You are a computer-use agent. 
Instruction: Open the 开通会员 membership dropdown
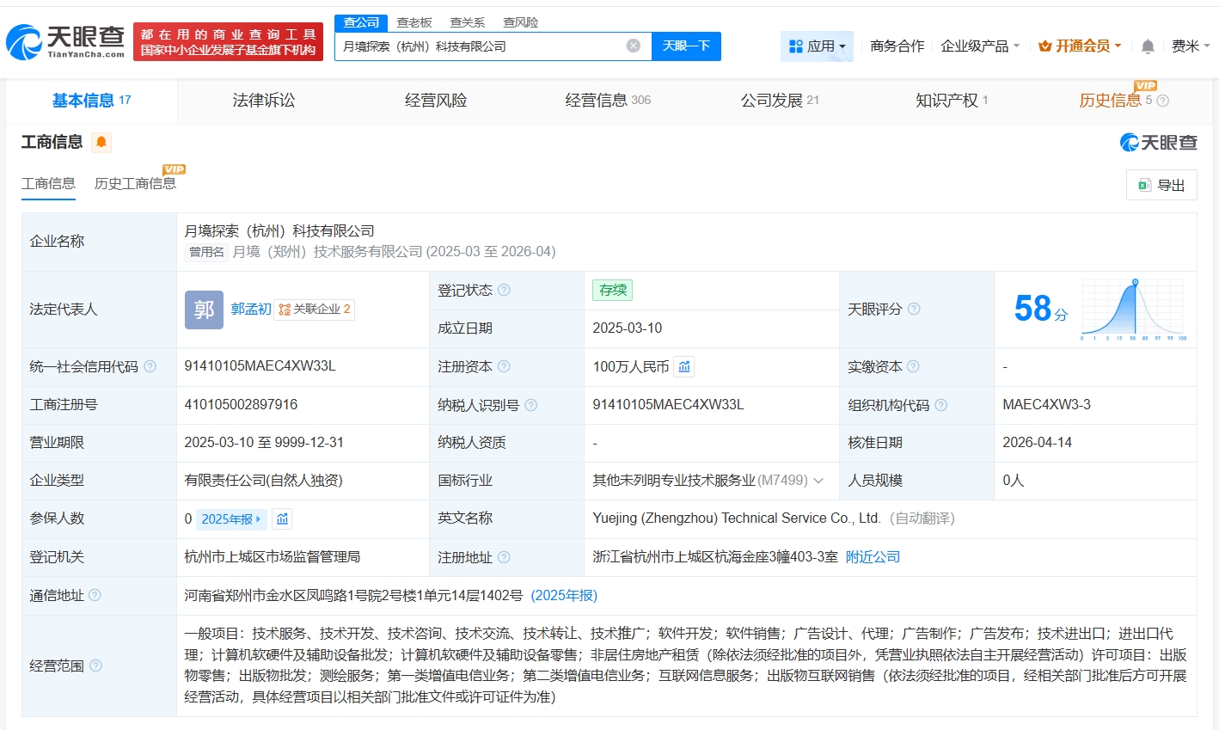1080,46
